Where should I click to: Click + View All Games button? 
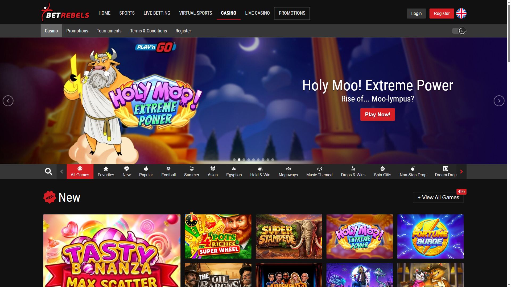click(438, 197)
